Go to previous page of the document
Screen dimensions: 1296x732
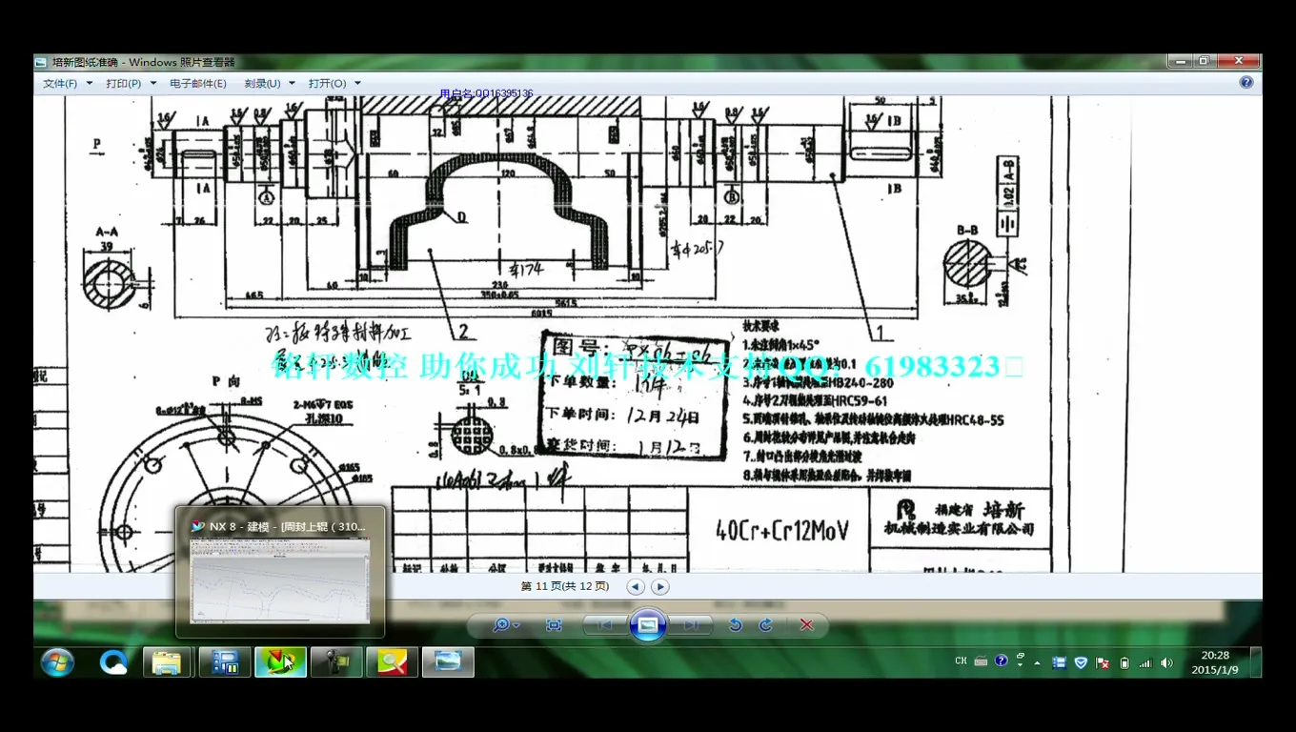(x=636, y=587)
